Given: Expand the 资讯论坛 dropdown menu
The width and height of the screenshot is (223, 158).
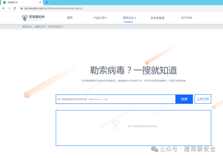Looking at the screenshot, I should [x=129, y=18].
